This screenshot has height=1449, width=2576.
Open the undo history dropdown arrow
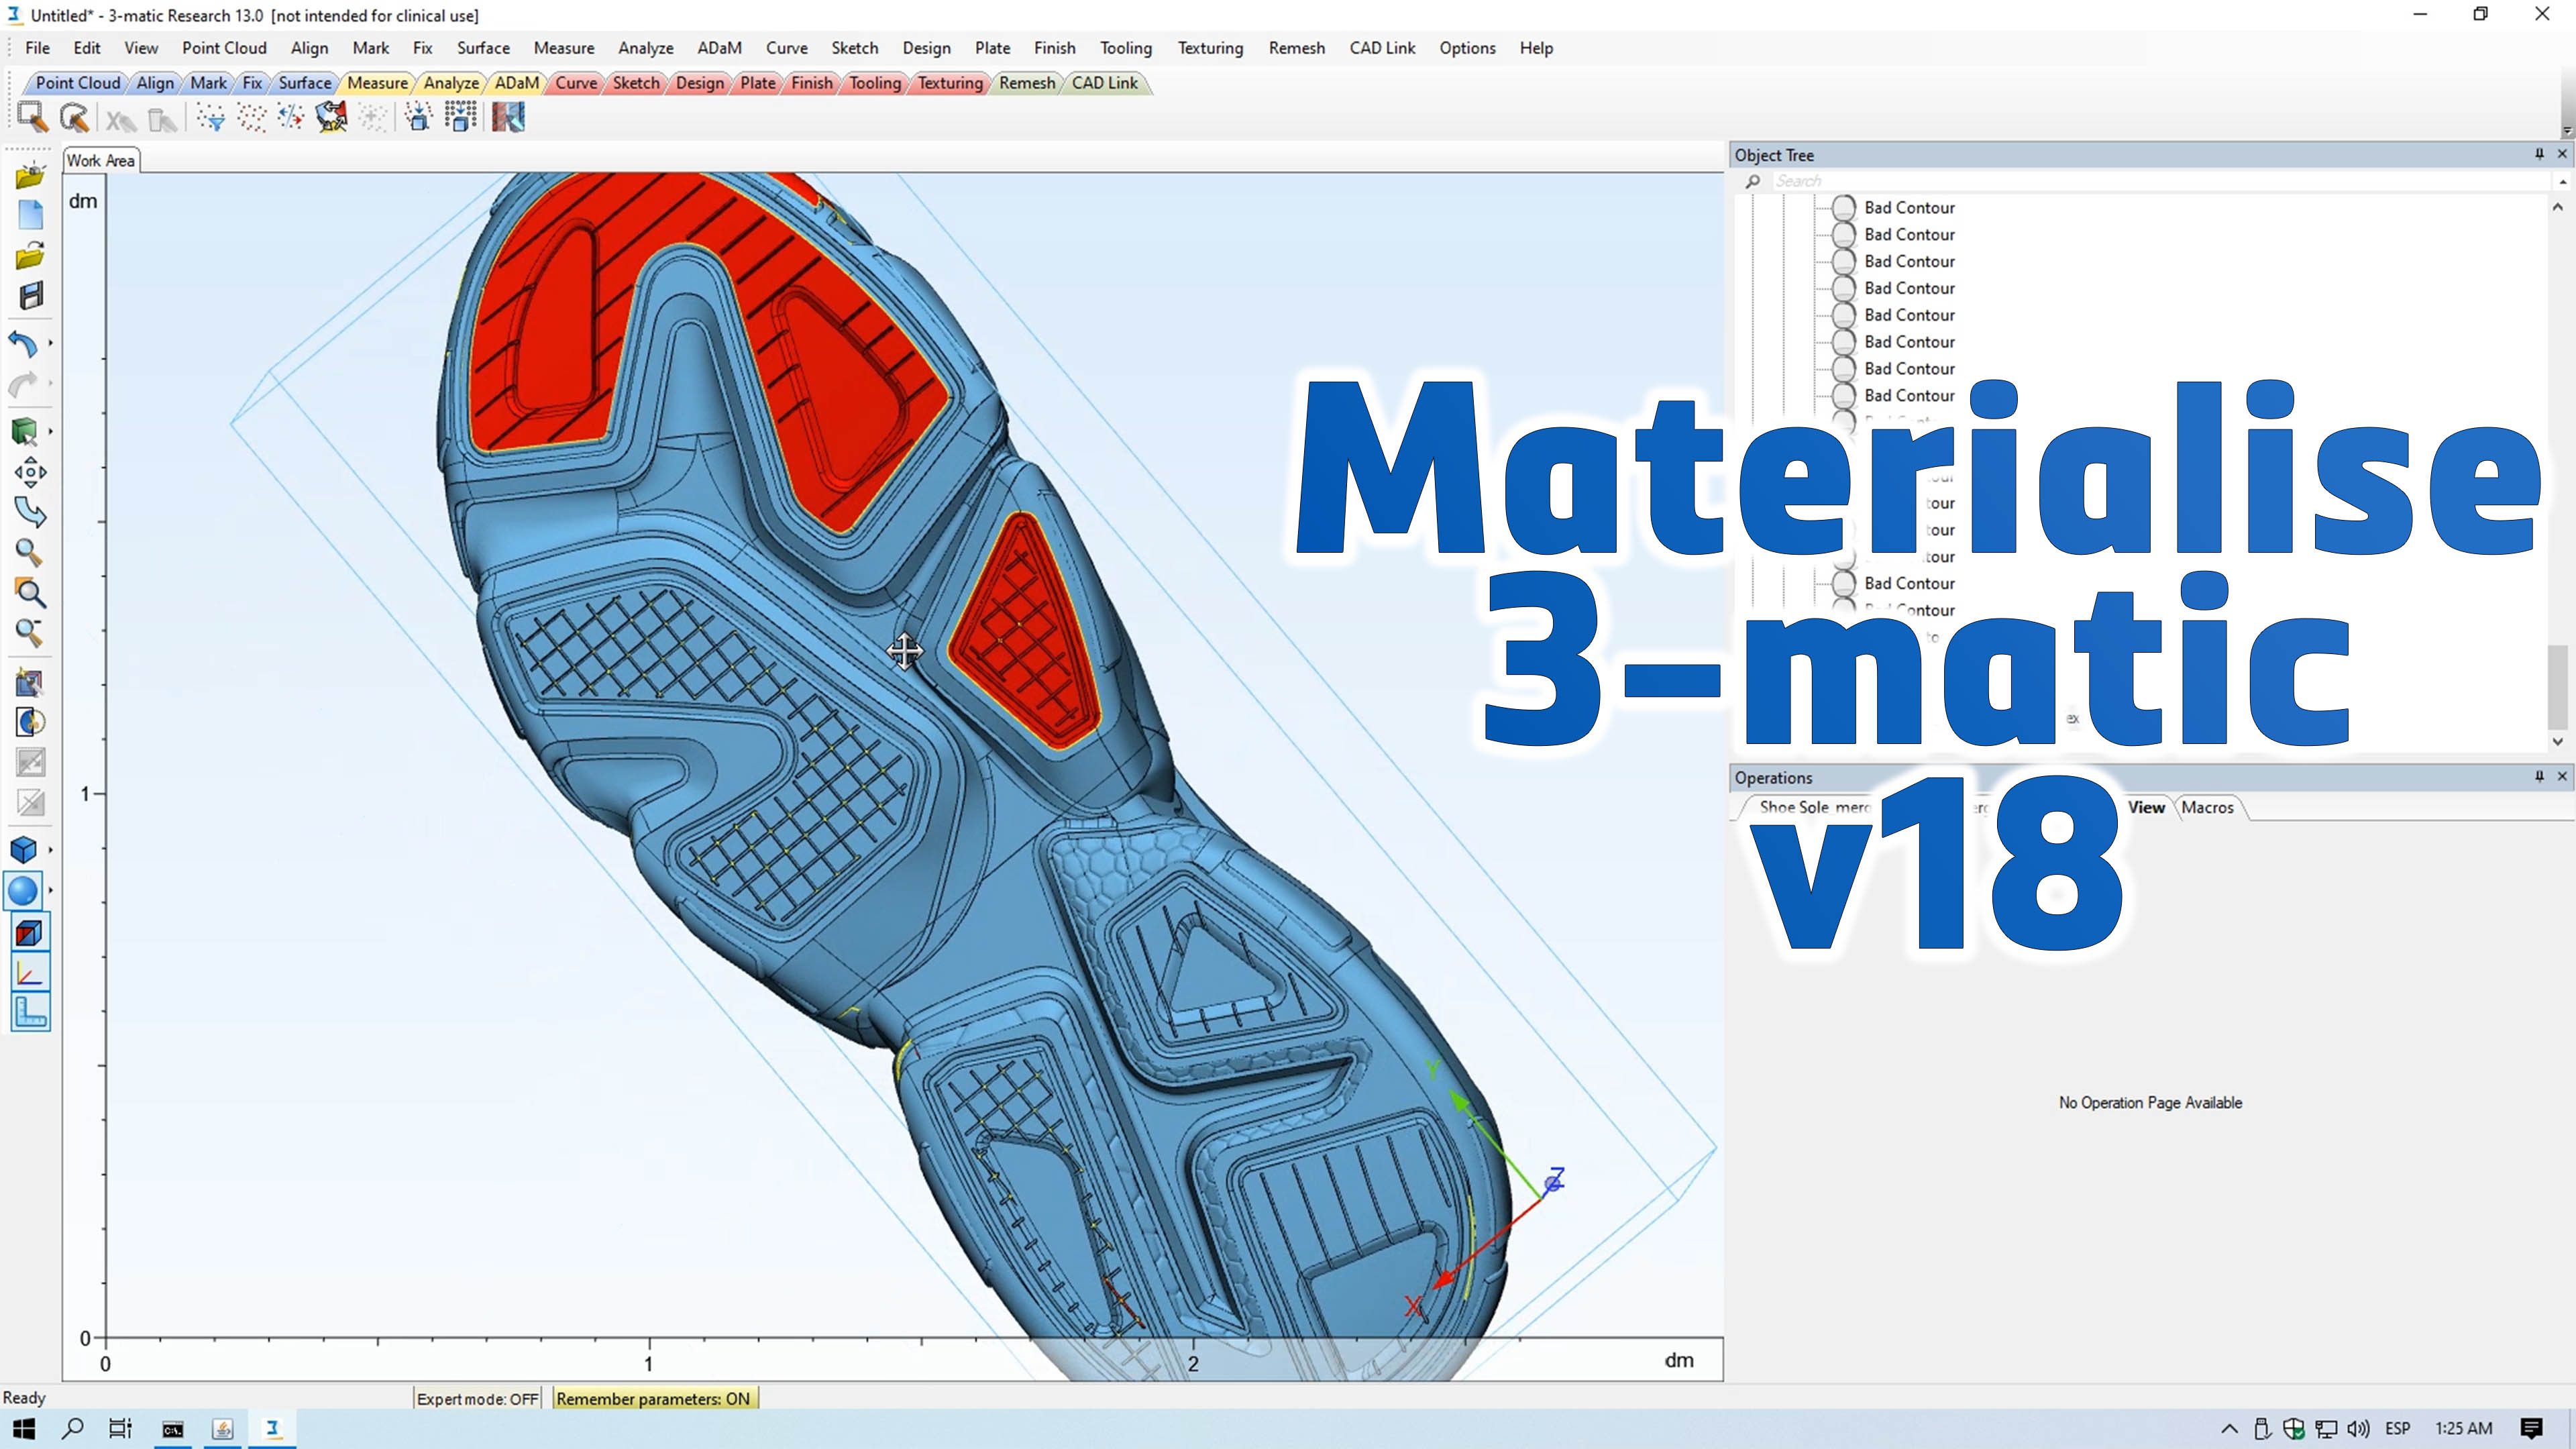[50, 343]
